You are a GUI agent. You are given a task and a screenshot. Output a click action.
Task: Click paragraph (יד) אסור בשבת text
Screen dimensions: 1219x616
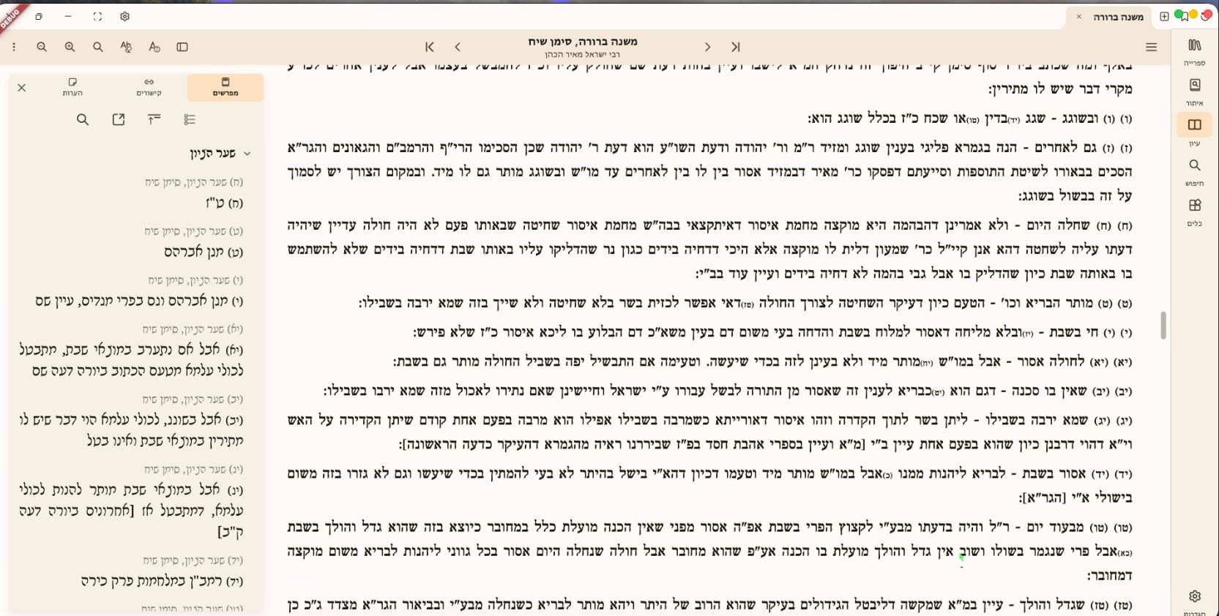709,485
